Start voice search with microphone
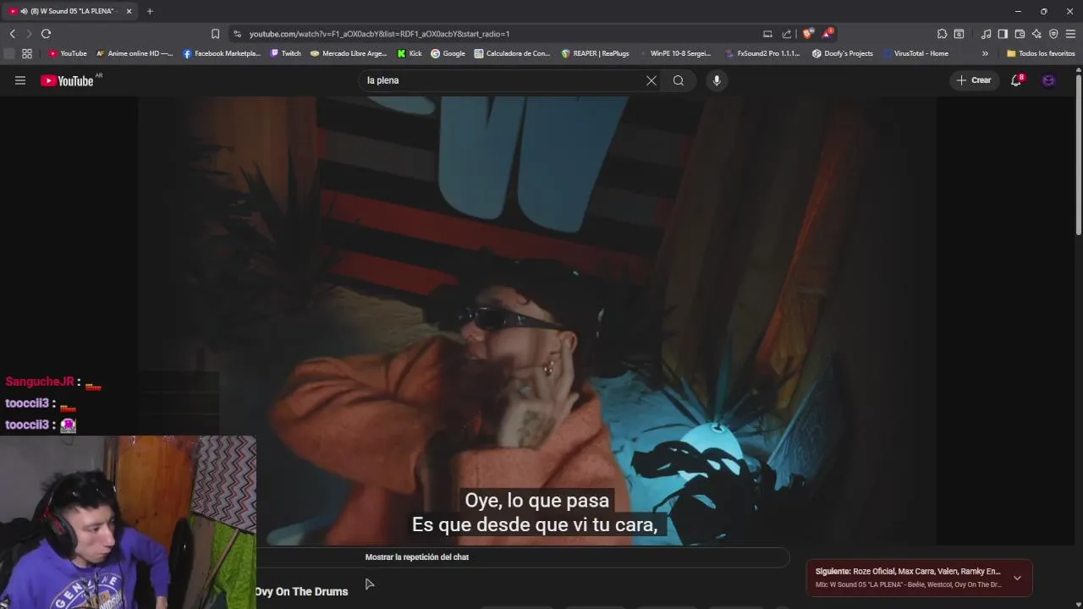Screen dimensions: 1083x609 (x=717, y=80)
